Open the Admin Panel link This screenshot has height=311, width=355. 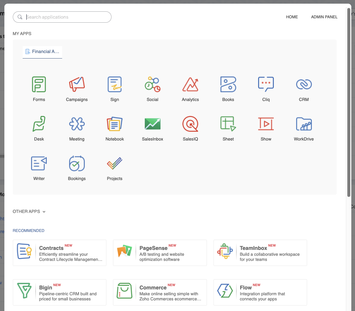tap(324, 17)
